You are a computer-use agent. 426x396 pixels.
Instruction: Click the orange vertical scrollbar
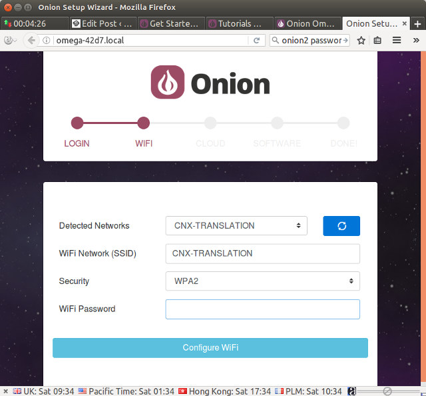[x=423, y=218]
